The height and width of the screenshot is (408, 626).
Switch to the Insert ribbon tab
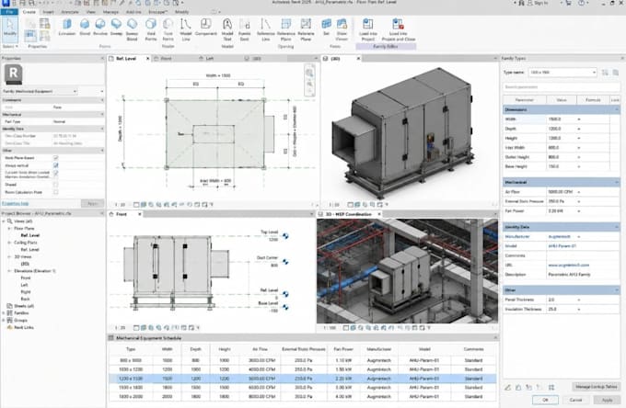pyautogui.click(x=48, y=12)
